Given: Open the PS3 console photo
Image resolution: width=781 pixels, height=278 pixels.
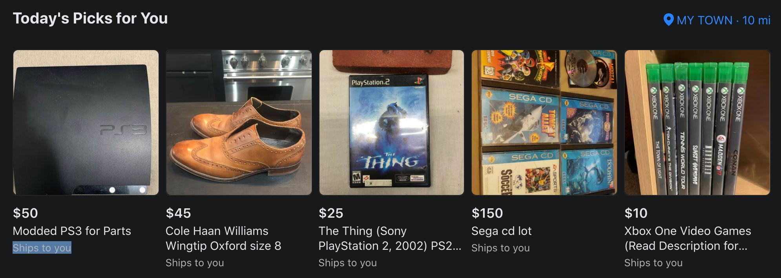Looking at the screenshot, I should [x=86, y=123].
